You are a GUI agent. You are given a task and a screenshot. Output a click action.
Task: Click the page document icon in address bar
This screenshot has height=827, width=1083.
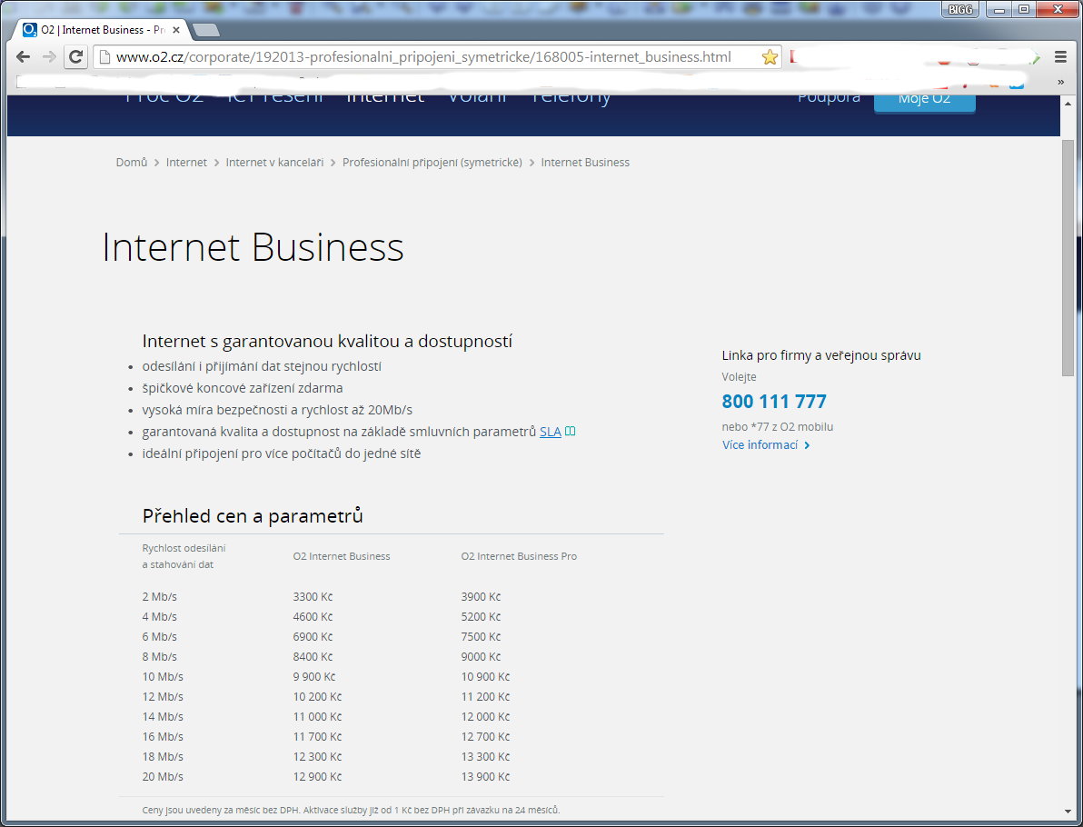pyautogui.click(x=105, y=57)
